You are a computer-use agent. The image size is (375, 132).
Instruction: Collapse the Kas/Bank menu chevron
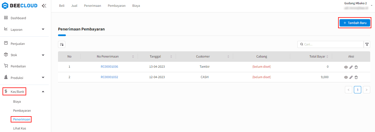(43, 92)
